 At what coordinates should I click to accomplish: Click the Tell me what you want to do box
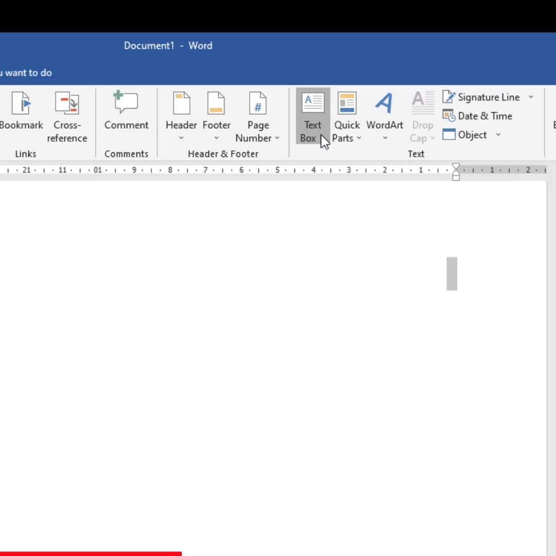(x=26, y=73)
